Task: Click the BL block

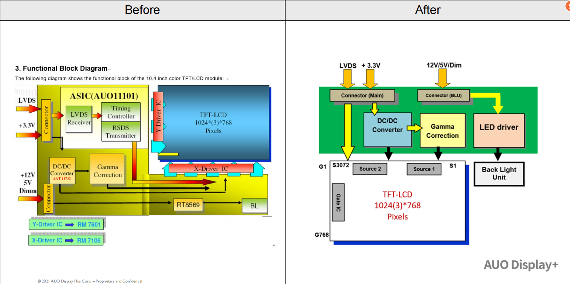Action: [254, 206]
